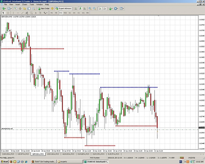Set timeframe to H4

coord(74,13)
